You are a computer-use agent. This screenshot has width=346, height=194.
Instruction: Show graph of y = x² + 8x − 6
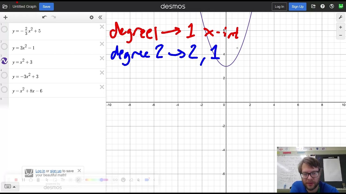point(4,89)
